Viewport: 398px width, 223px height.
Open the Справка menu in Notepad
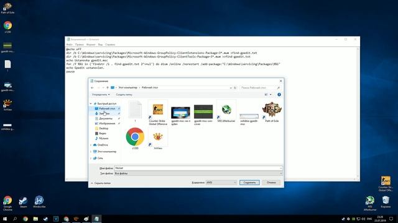tap(110, 45)
